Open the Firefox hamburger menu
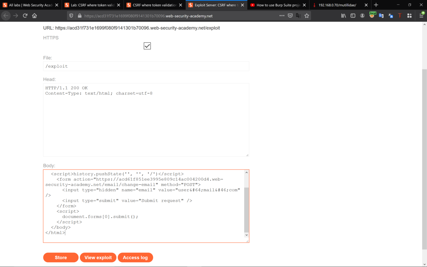The height and width of the screenshot is (267, 427). [422, 15]
